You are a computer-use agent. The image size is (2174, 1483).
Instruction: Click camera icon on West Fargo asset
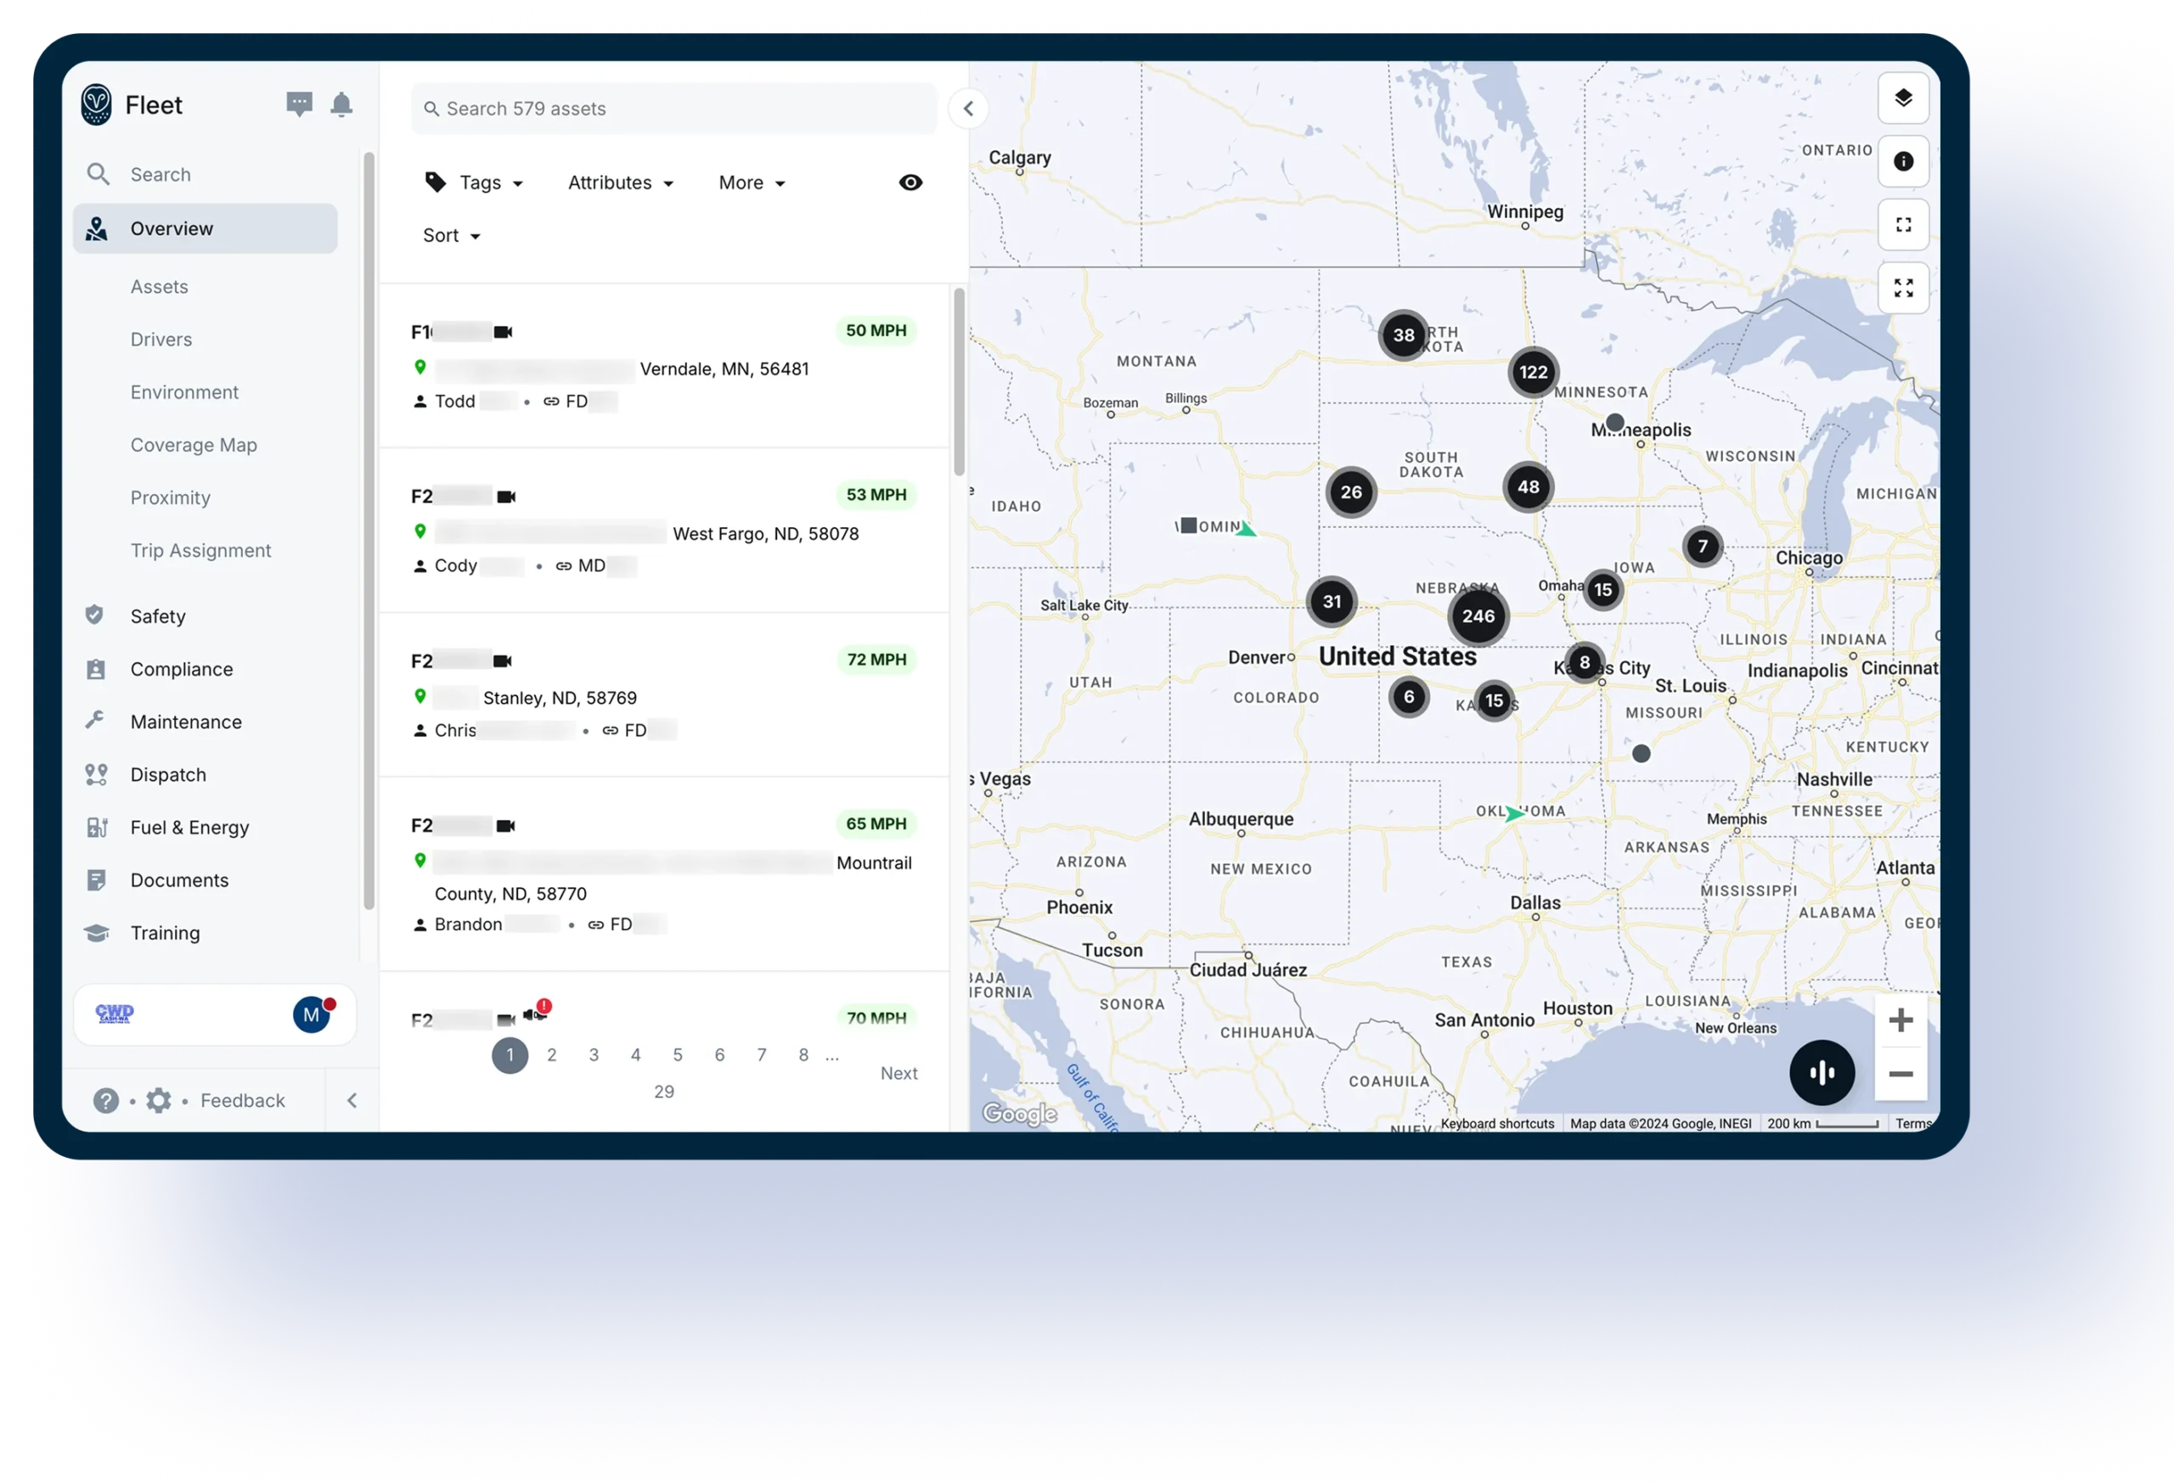(506, 497)
